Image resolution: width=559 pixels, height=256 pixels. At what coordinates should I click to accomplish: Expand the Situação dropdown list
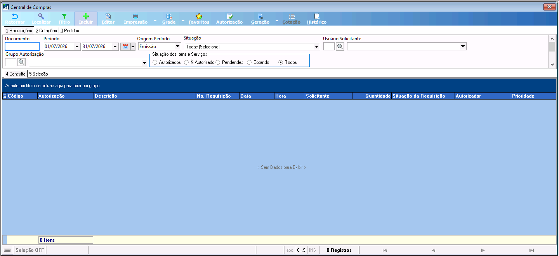[x=317, y=46]
